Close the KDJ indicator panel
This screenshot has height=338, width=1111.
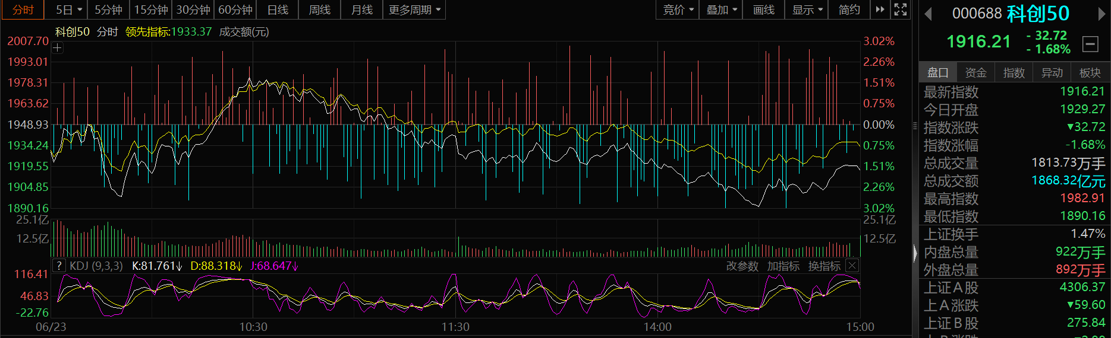[x=852, y=266]
